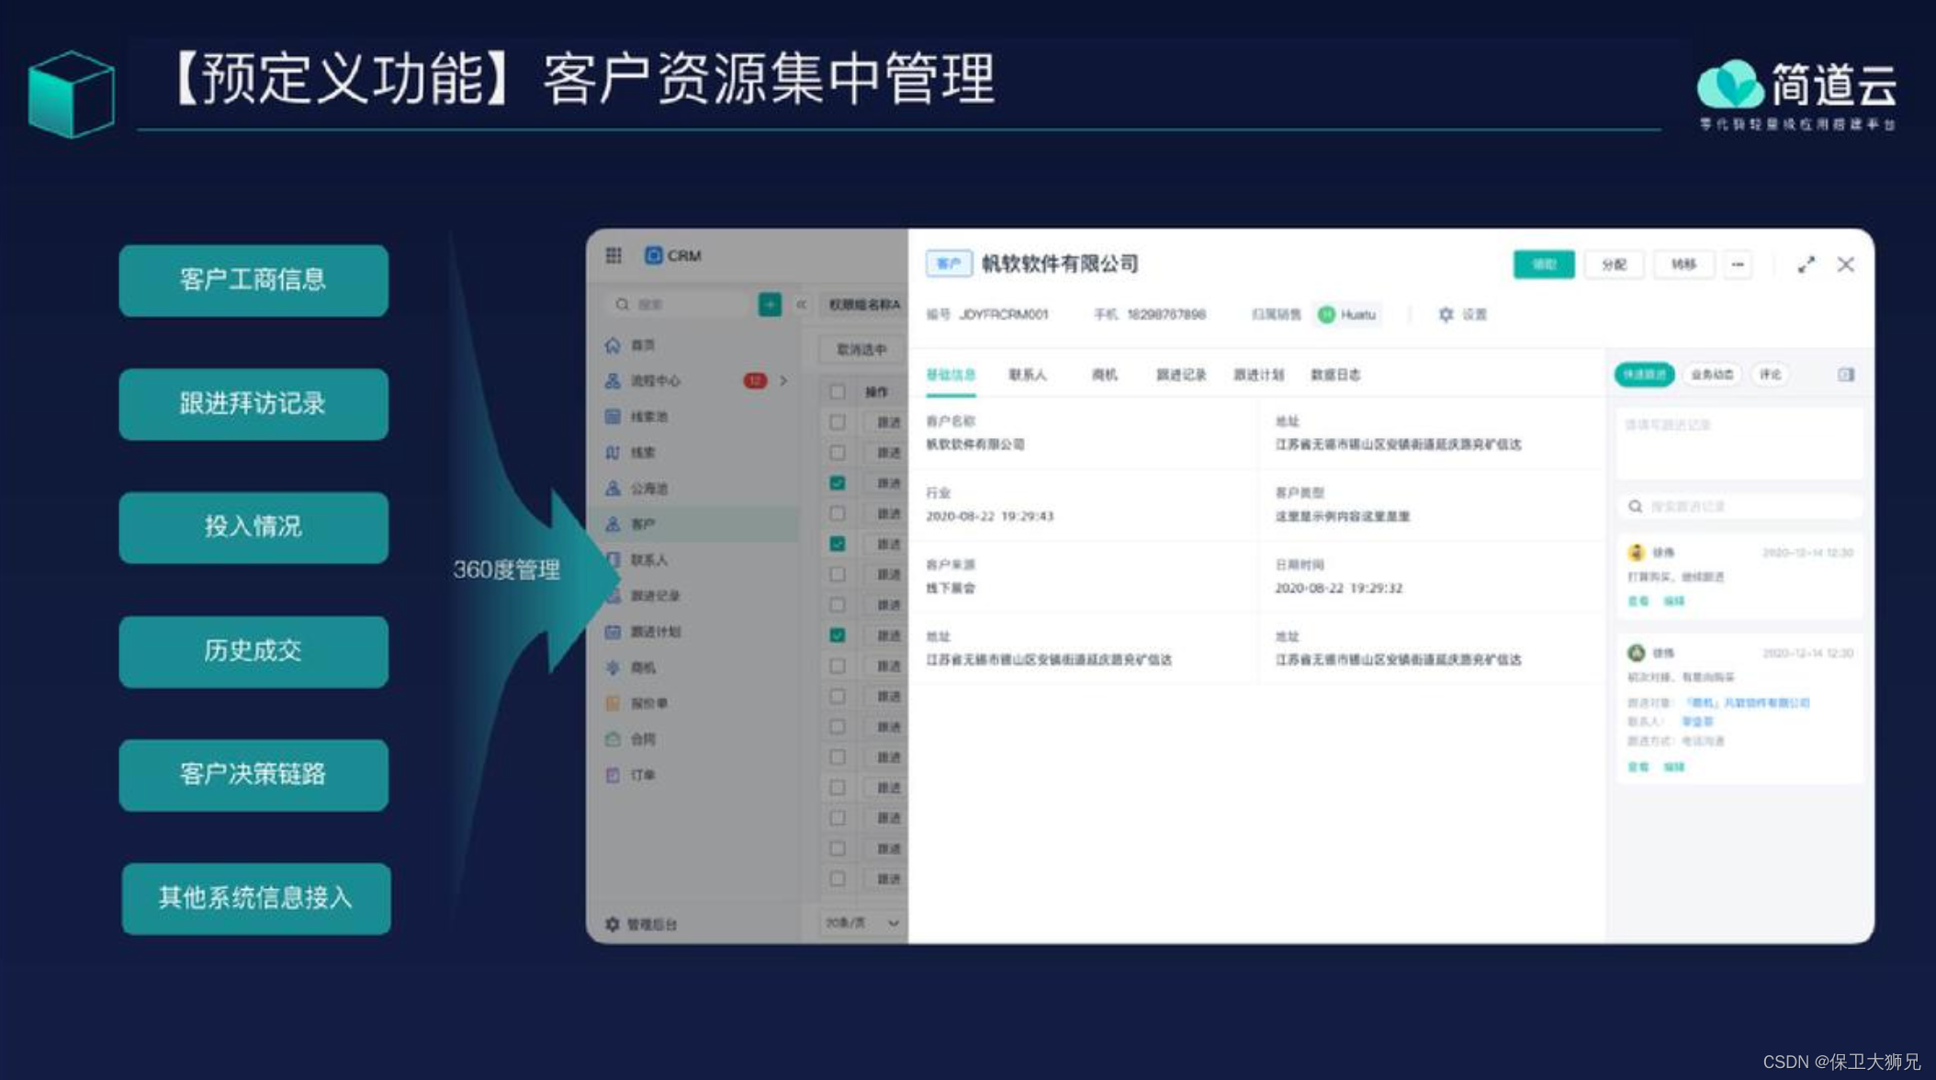Open 线索池 in the sidebar
Screen dimensions: 1936x1080
pyautogui.click(x=648, y=417)
